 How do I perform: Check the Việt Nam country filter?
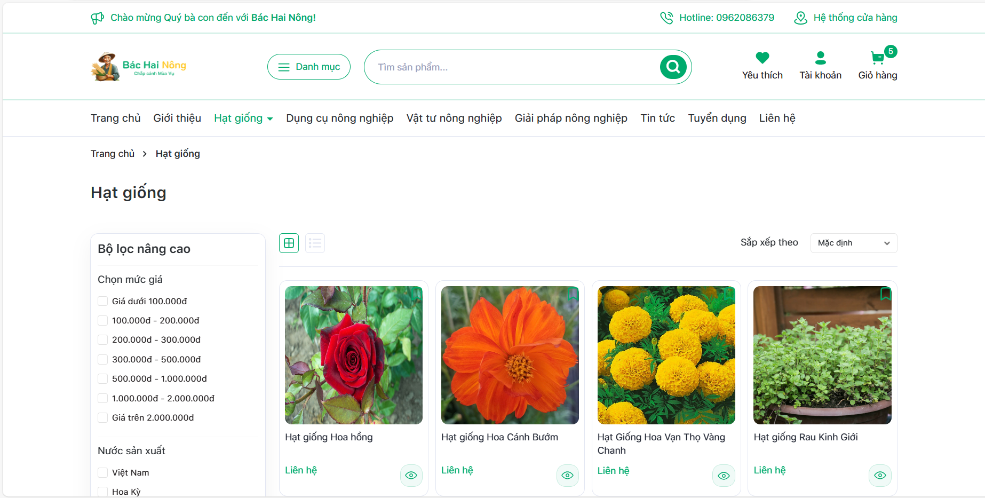pos(103,472)
